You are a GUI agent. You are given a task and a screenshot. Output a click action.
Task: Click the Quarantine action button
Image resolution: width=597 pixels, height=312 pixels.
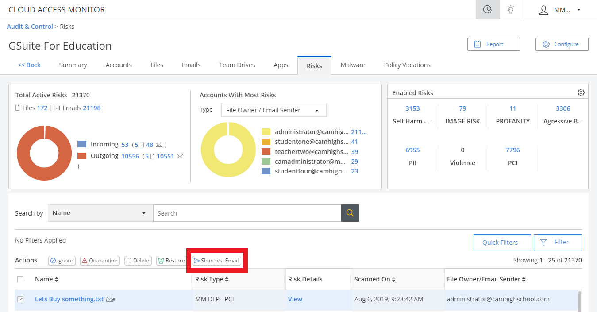point(100,261)
